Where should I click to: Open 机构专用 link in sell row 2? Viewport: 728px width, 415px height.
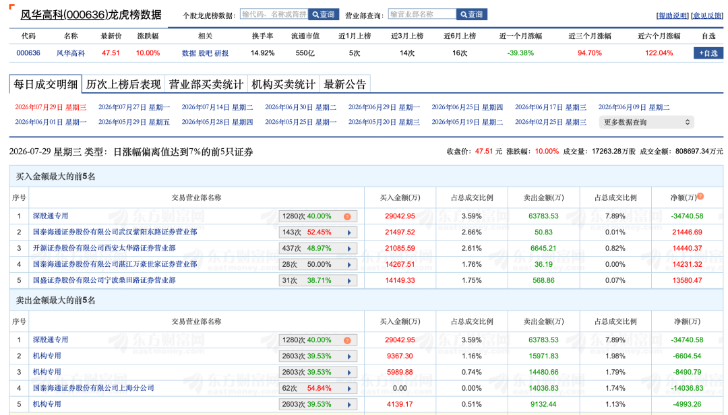pos(47,356)
